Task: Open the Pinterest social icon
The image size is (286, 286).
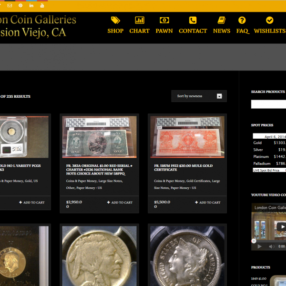Action: pos(20,6)
